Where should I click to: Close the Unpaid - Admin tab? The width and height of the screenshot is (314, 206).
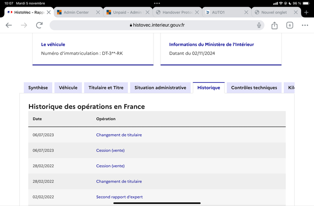(x=148, y=13)
